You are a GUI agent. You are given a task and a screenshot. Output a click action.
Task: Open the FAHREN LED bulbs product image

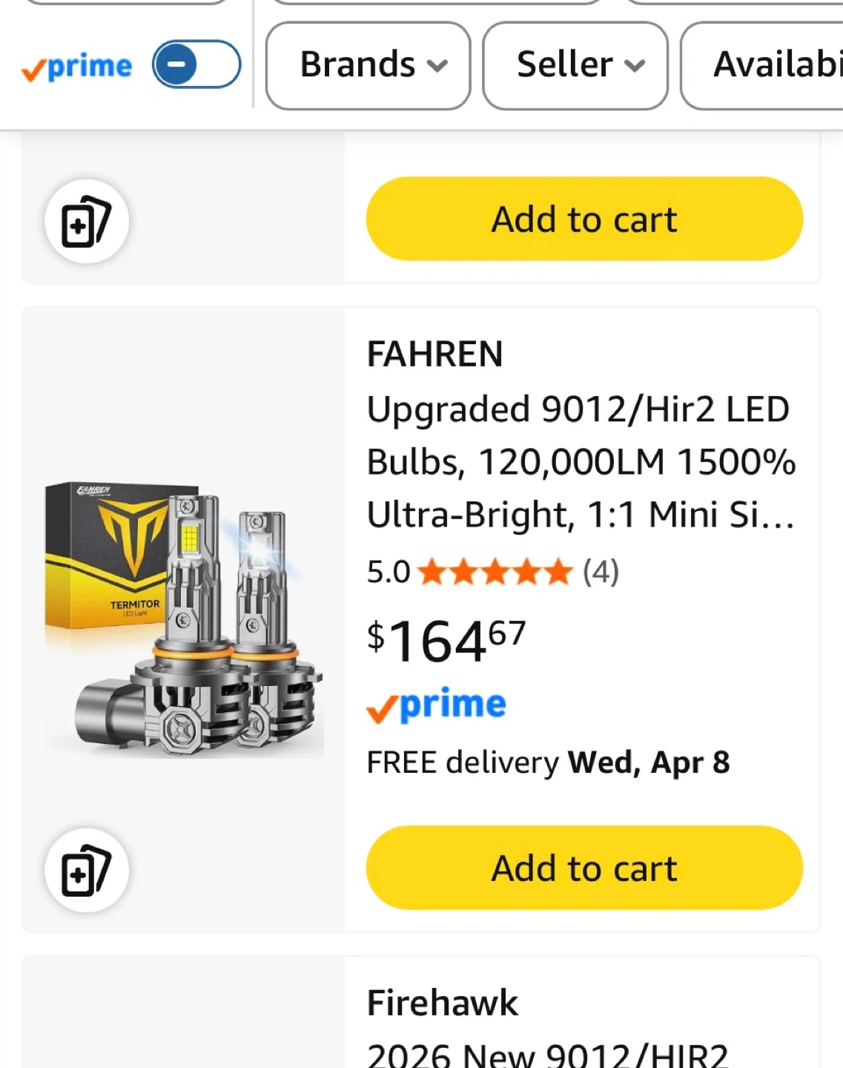(x=184, y=619)
